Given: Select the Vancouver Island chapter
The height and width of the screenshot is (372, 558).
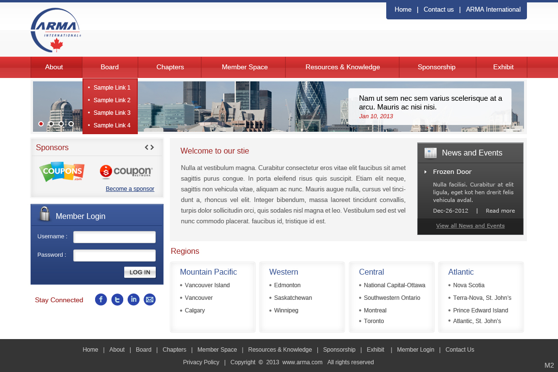Looking at the screenshot, I should click(x=207, y=285).
